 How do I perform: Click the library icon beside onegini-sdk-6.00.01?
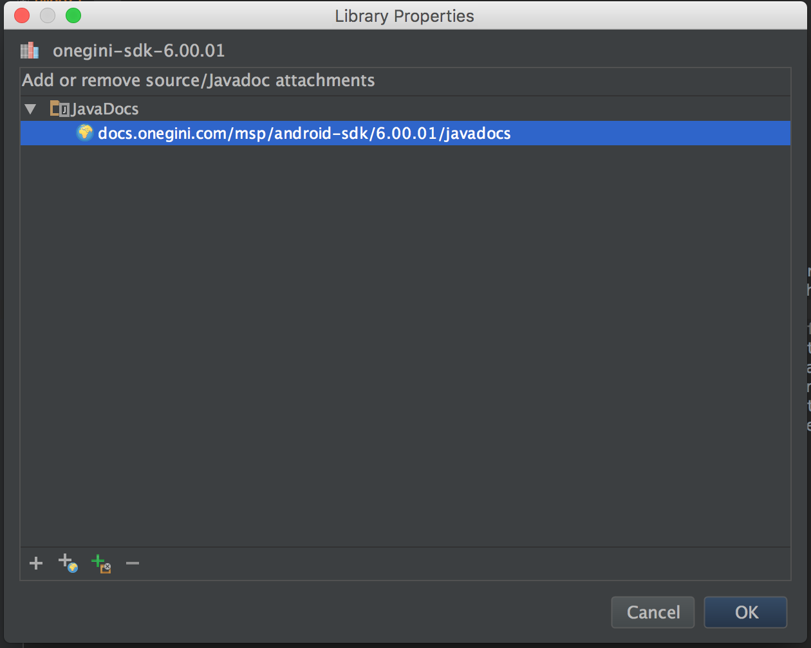[x=29, y=50]
